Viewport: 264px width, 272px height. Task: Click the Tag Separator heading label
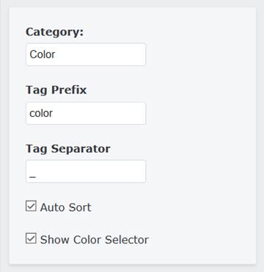[x=68, y=148]
